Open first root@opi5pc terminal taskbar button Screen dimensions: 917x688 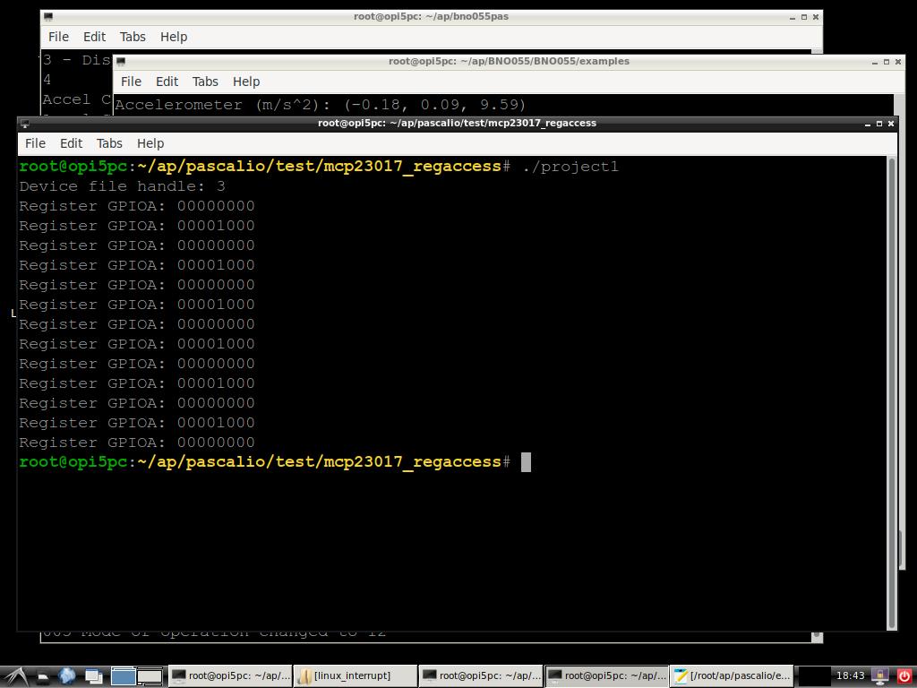(230, 675)
